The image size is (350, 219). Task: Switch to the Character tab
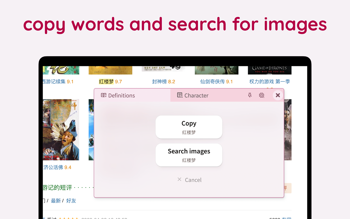tap(196, 95)
